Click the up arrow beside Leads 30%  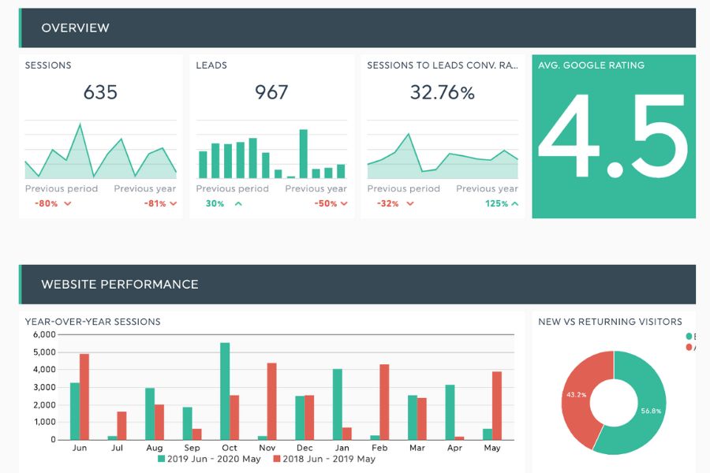238,203
